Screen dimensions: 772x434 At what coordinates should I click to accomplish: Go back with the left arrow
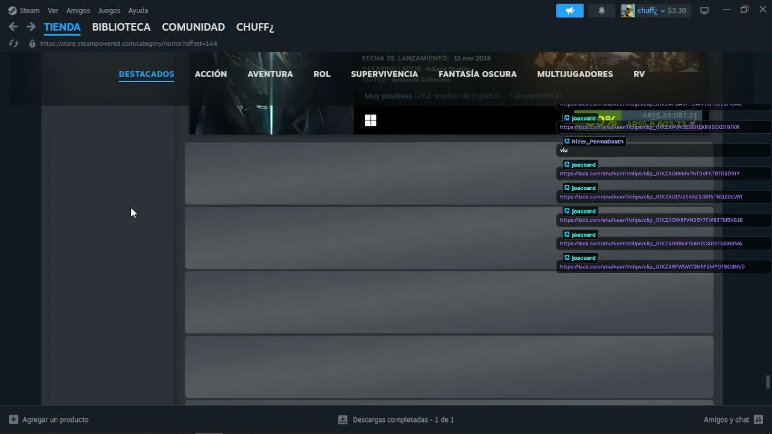point(13,27)
